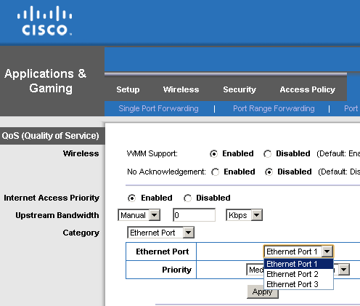Disable WMM Support radio button
The image size is (360, 306).
point(267,154)
